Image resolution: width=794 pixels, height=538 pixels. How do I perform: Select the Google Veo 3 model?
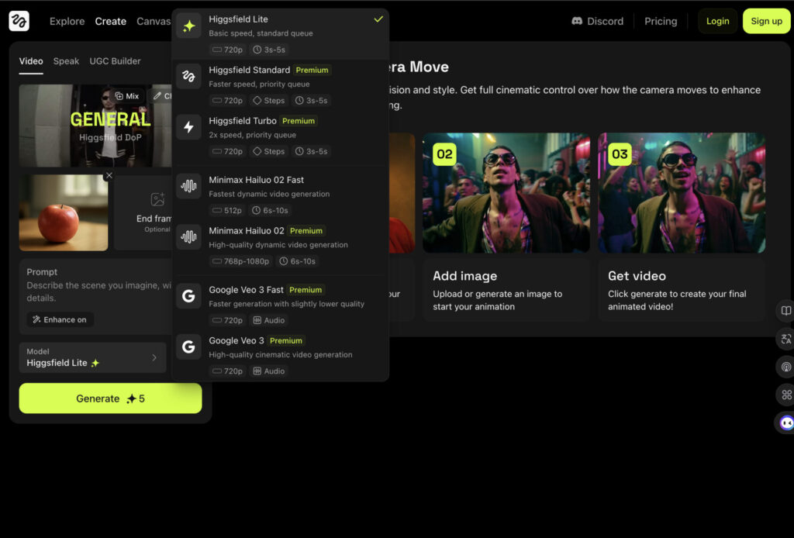tap(280, 355)
